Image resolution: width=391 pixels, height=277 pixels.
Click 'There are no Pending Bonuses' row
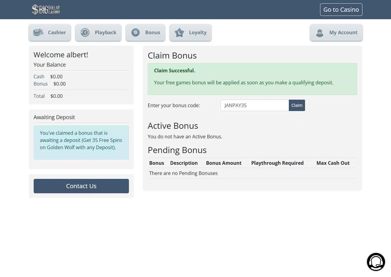tap(252, 173)
